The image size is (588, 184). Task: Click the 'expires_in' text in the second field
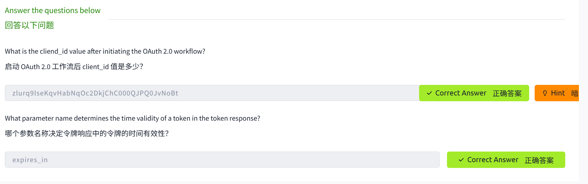[30, 160]
